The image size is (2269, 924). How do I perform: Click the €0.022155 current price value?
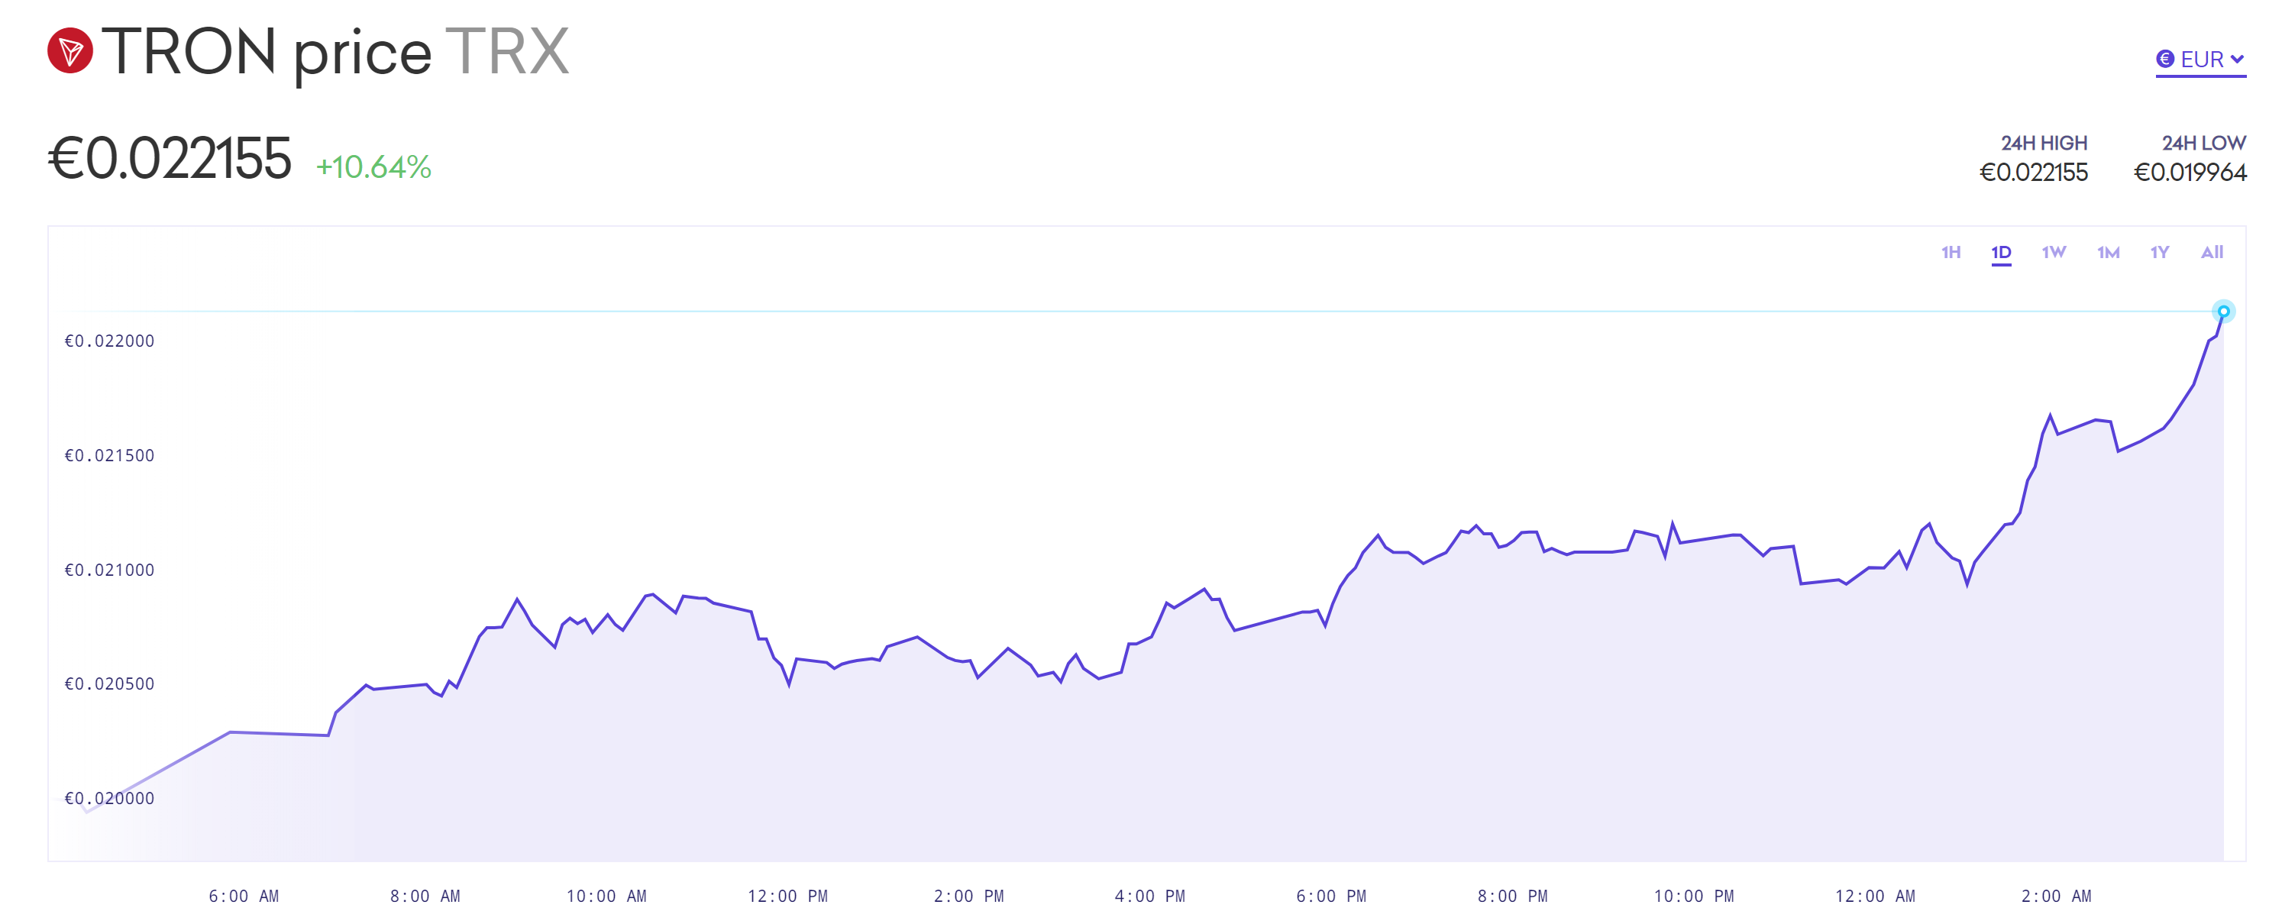pyautogui.click(x=169, y=159)
